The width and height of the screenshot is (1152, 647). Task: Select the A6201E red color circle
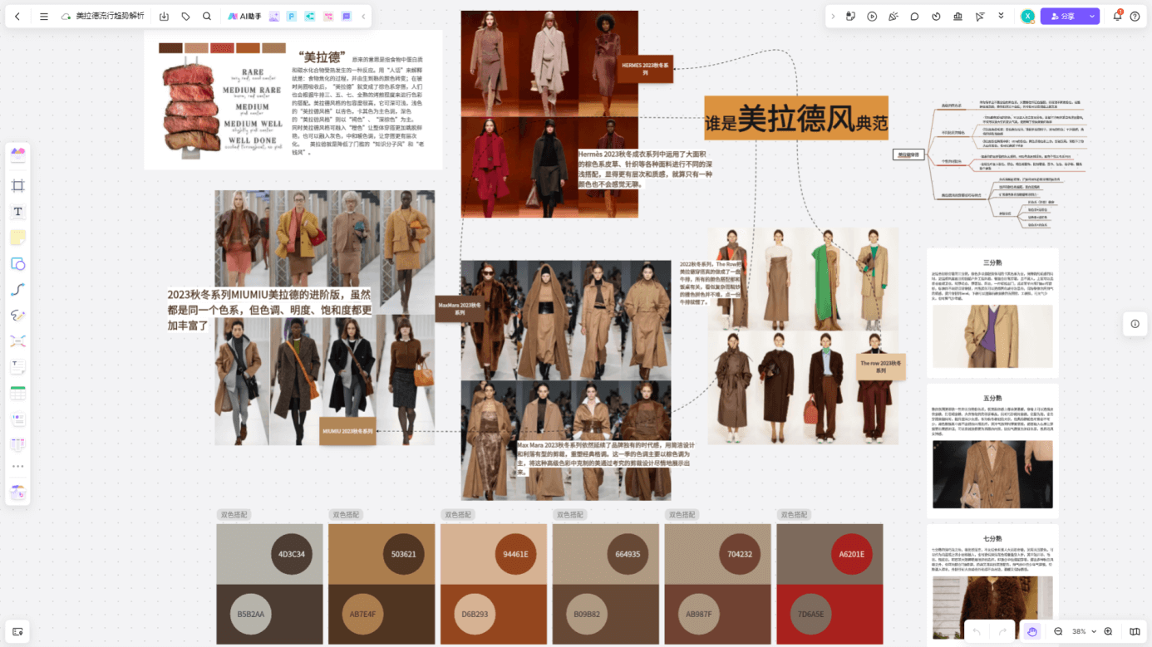coord(852,554)
